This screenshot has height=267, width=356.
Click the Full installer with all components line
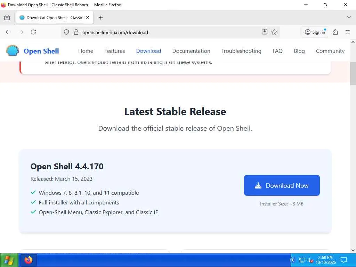click(79, 203)
